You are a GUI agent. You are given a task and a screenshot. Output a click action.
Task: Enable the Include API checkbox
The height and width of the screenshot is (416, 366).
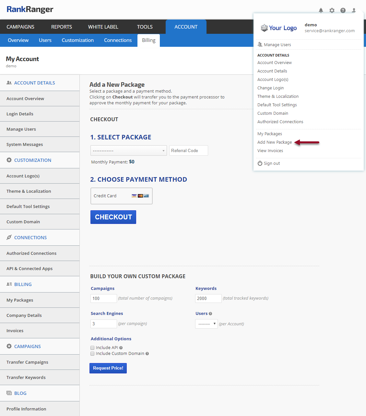click(x=92, y=348)
